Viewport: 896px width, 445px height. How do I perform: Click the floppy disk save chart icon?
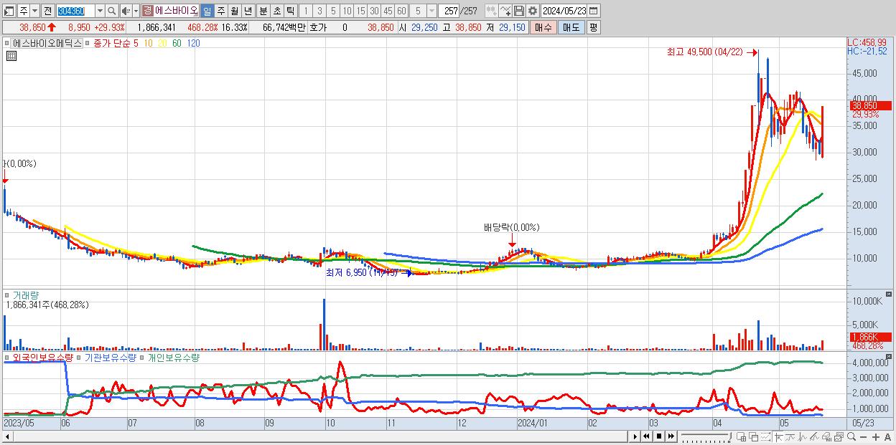click(x=518, y=11)
